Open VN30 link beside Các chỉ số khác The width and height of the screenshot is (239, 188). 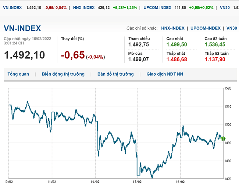point(232,28)
